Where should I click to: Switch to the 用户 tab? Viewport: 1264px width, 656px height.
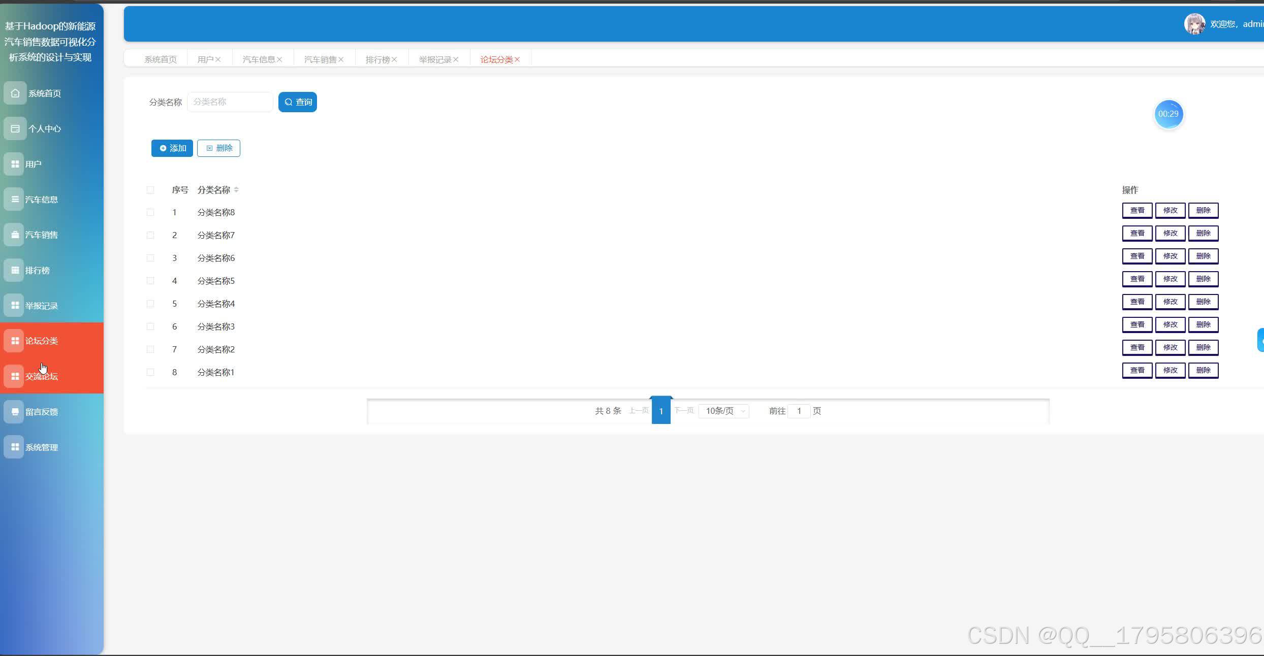pyautogui.click(x=205, y=60)
